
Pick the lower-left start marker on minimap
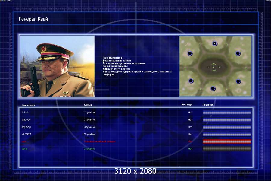point(191,81)
